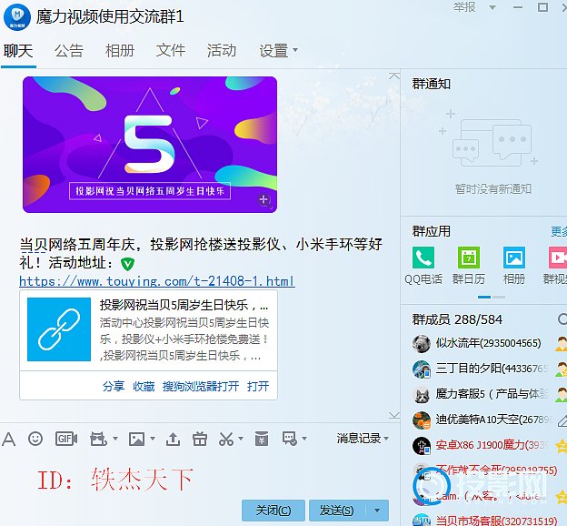Open the 相册 group app icon
Screen dimensions: 567x526
[x=514, y=258]
